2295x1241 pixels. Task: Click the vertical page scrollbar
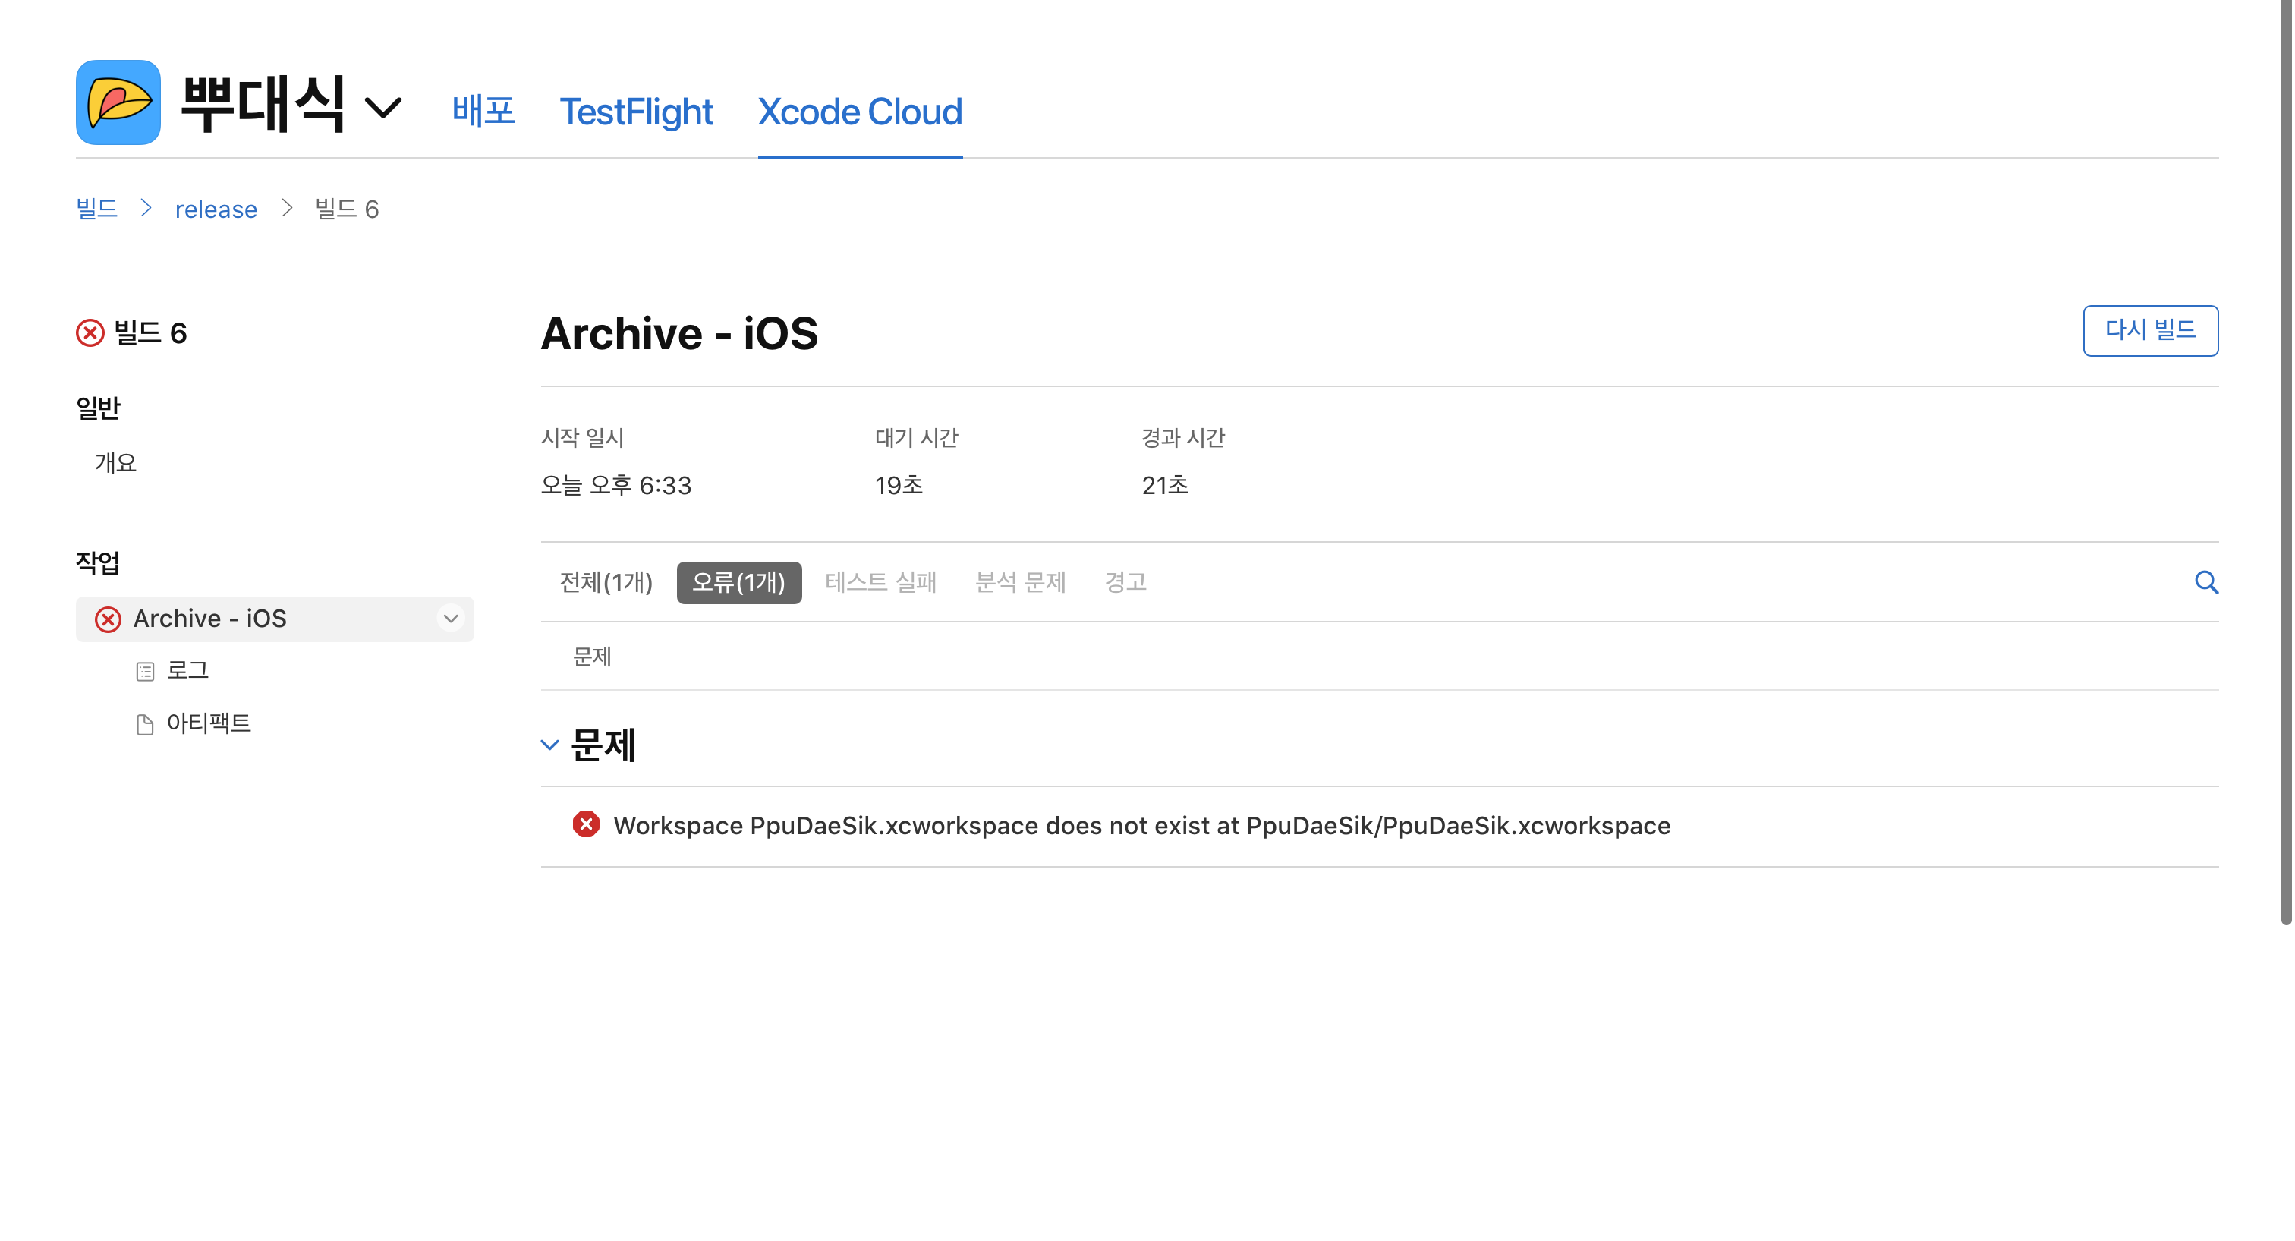click(x=2286, y=463)
